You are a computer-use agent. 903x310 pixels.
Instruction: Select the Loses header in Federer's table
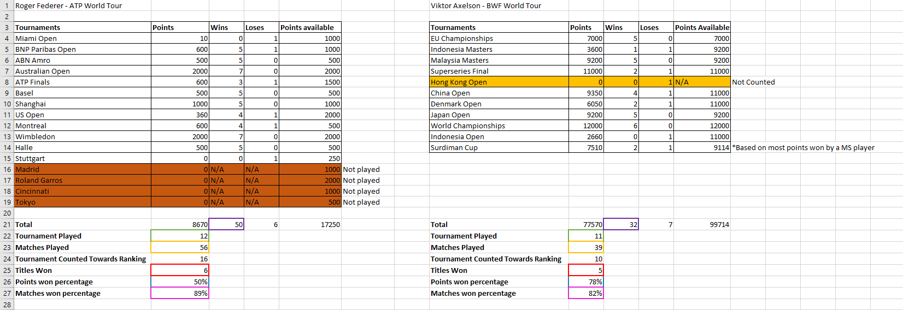(x=261, y=27)
